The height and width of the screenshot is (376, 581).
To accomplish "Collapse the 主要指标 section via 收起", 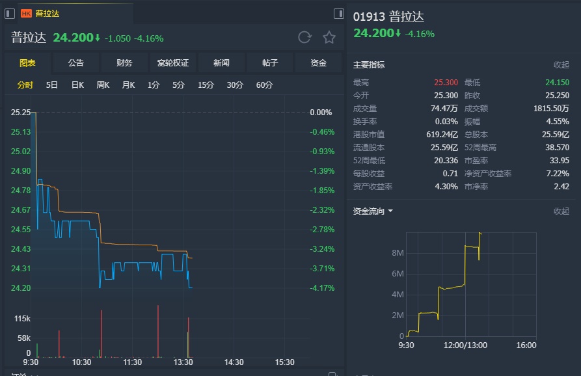I will click(561, 65).
